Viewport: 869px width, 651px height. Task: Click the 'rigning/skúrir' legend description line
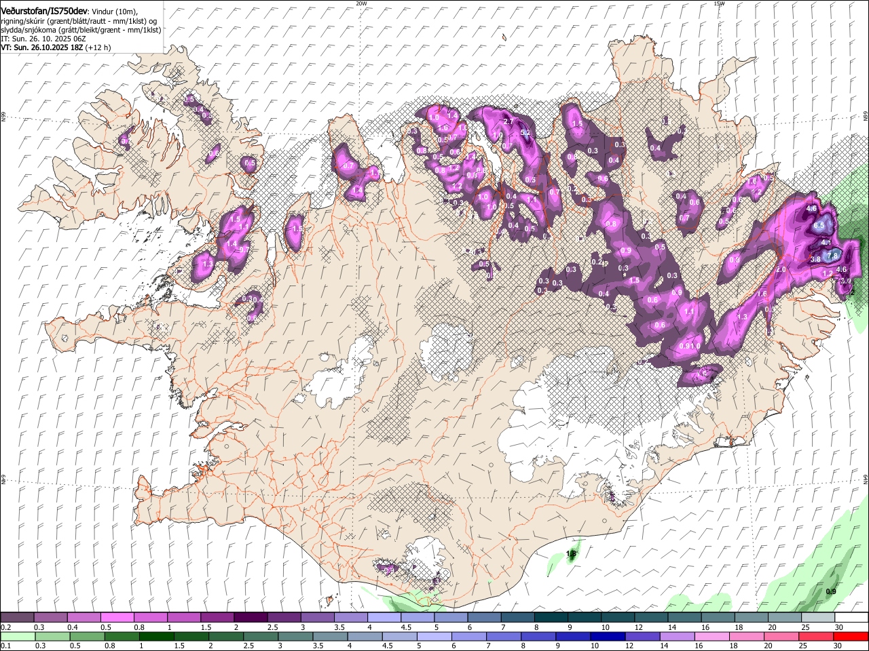tap(79, 21)
